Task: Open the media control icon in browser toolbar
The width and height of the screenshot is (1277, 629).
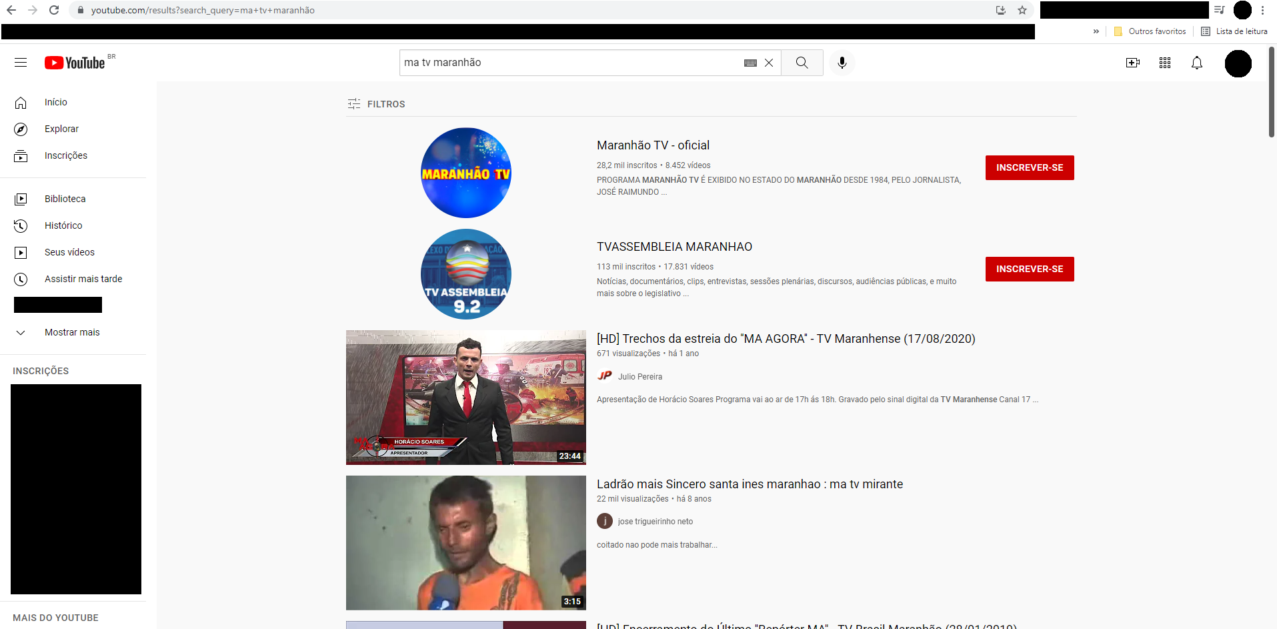Action: [x=1220, y=10]
